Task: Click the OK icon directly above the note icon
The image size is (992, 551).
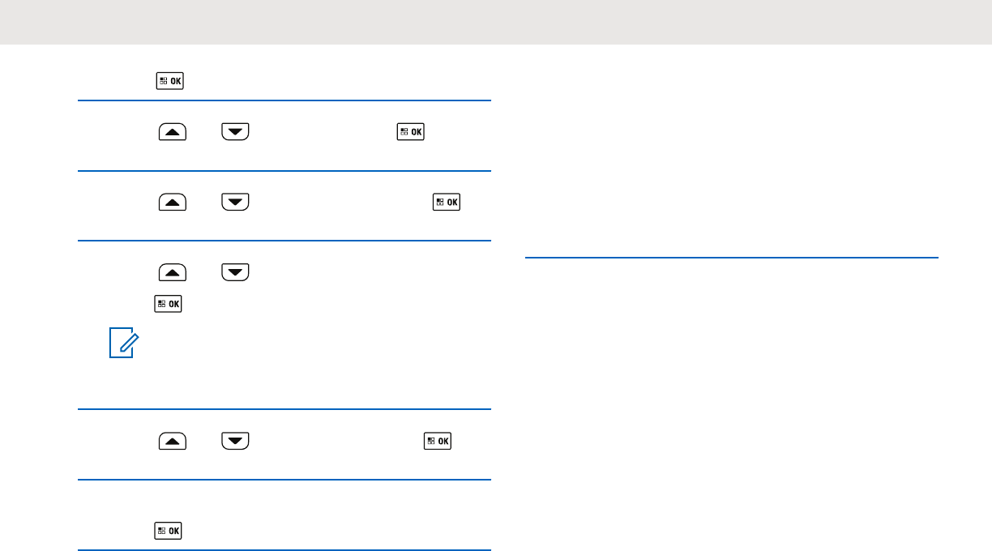Action: click(x=169, y=304)
